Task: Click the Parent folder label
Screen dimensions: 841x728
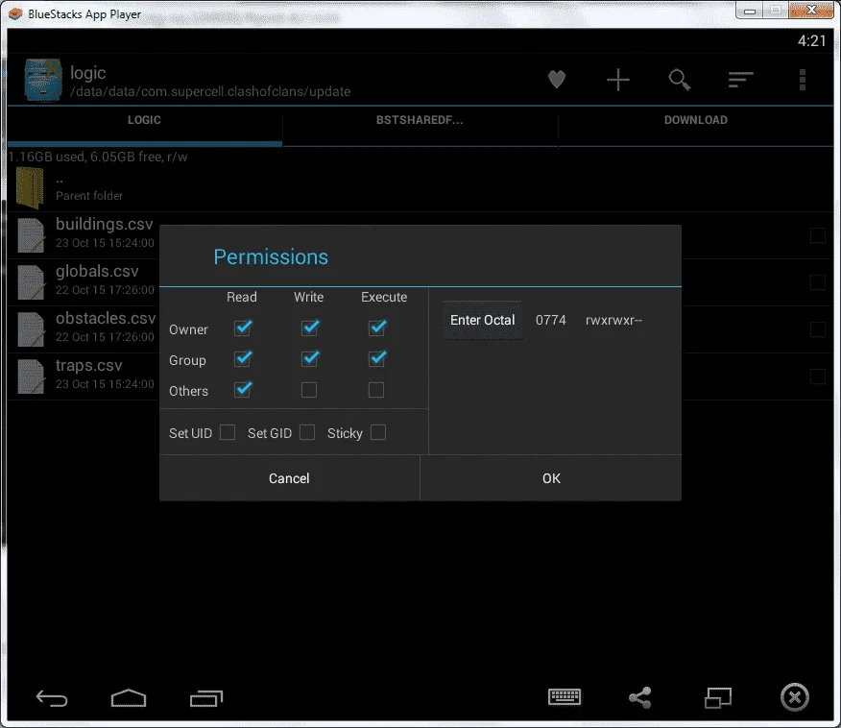Action: tap(89, 196)
